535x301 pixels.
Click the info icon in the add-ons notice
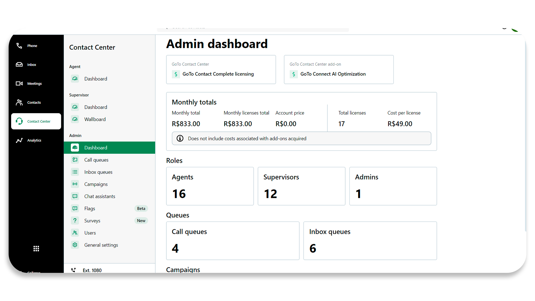tap(180, 139)
